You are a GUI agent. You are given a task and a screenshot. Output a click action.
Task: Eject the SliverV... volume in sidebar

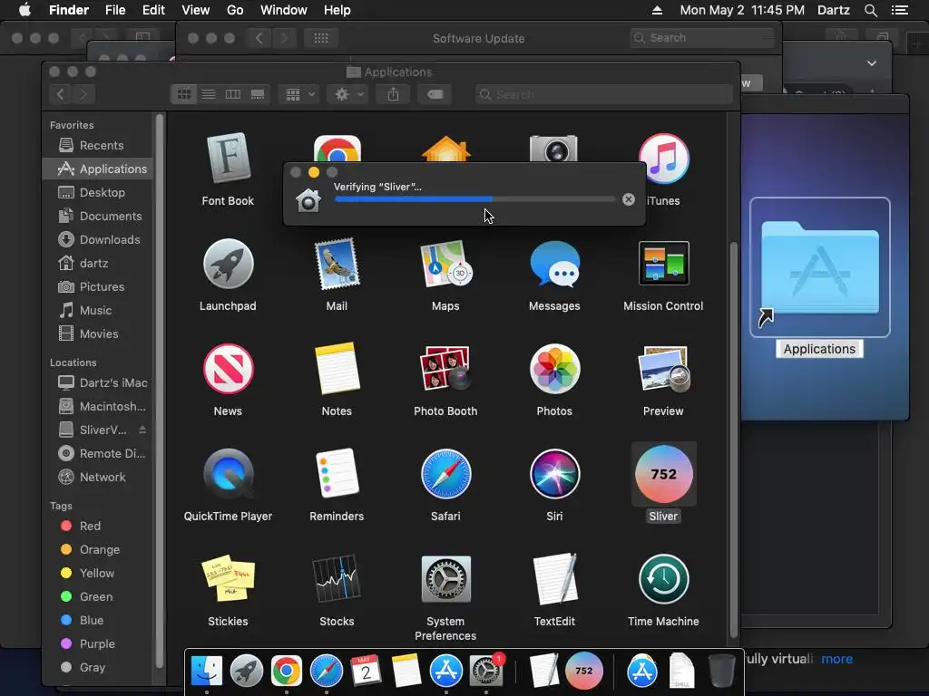coord(142,429)
